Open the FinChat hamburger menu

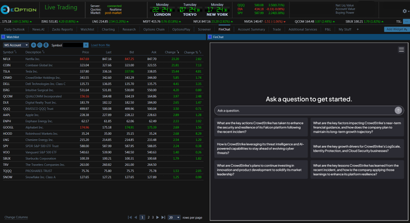point(401,49)
